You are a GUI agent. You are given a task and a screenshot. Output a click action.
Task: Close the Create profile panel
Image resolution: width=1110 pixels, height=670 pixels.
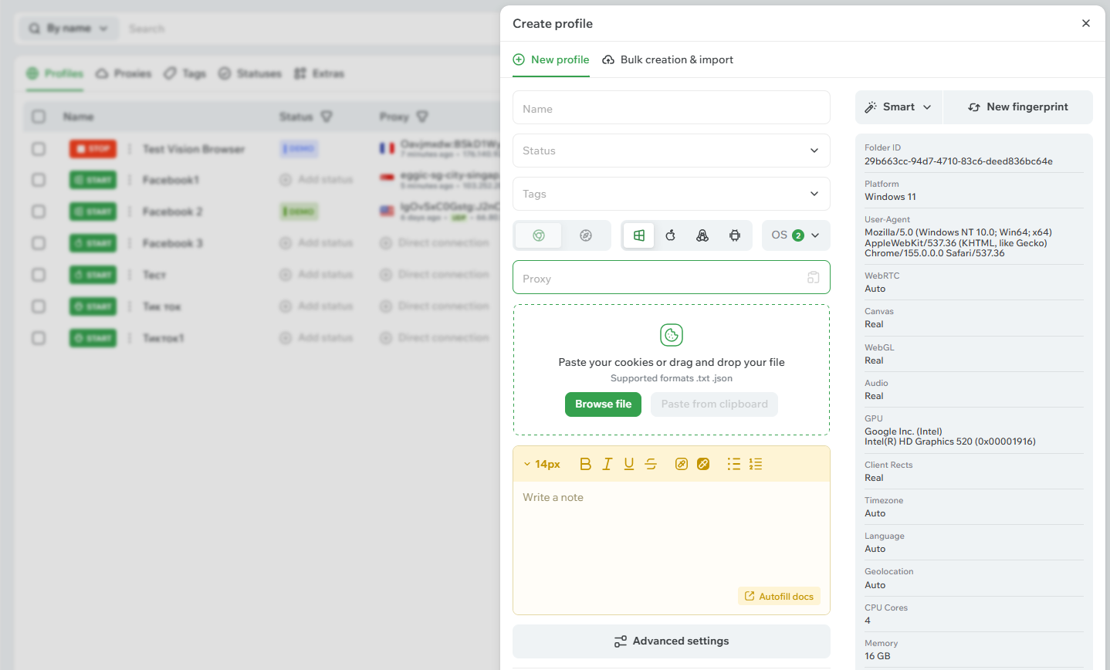pyautogui.click(x=1086, y=23)
